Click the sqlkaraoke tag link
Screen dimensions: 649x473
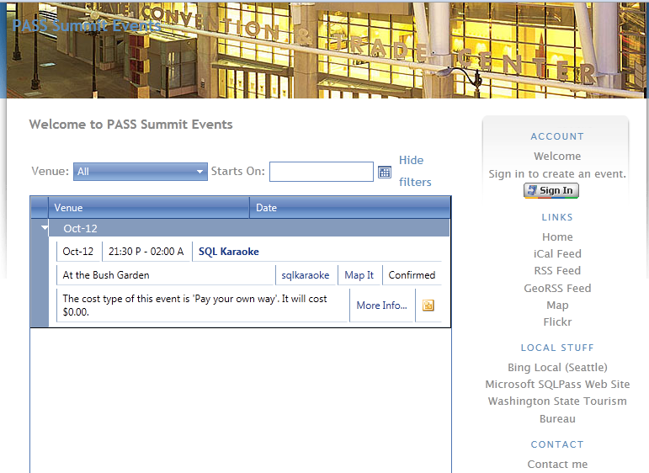(306, 275)
